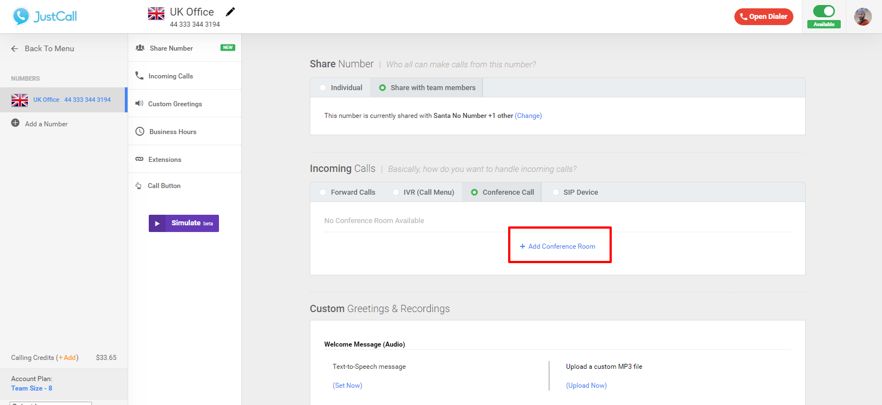Select UK Office number in sidebar
Image resolution: width=882 pixels, height=405 pixels.
pos(64,100)
